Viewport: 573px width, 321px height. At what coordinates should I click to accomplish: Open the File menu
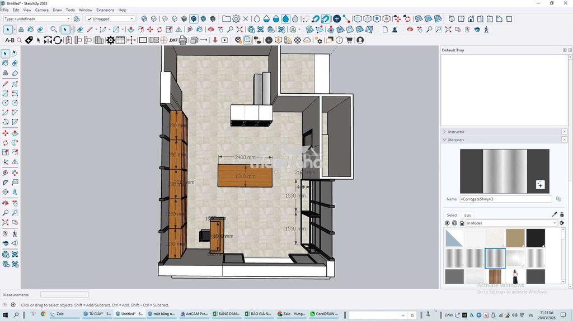[6, 10]
